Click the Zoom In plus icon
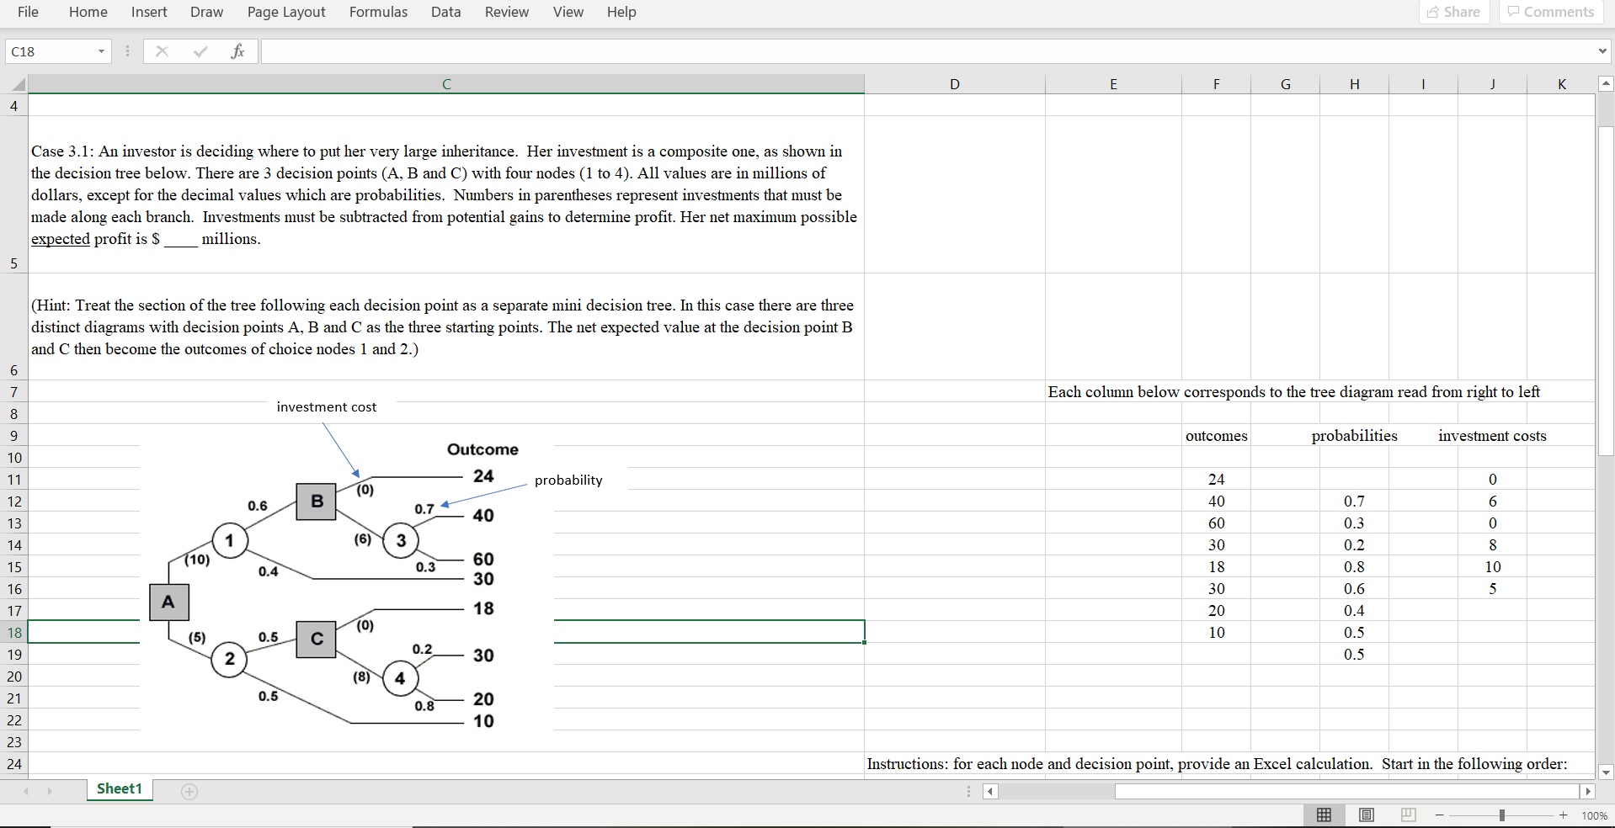Screen dimensions: 1615x828 click(1564, 815)
